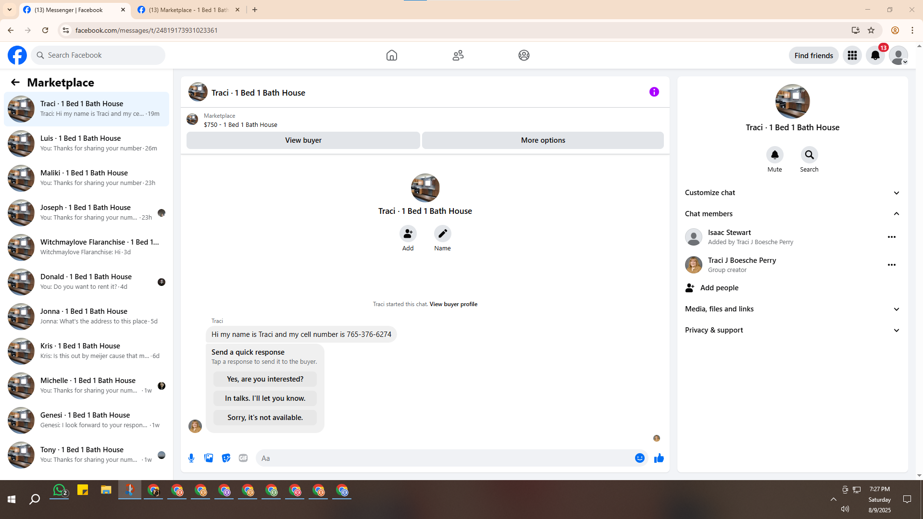Viewport: 923px width, 519px height.
Task: Click the voice clip microphone icon
Action: (x=191, y=458)
